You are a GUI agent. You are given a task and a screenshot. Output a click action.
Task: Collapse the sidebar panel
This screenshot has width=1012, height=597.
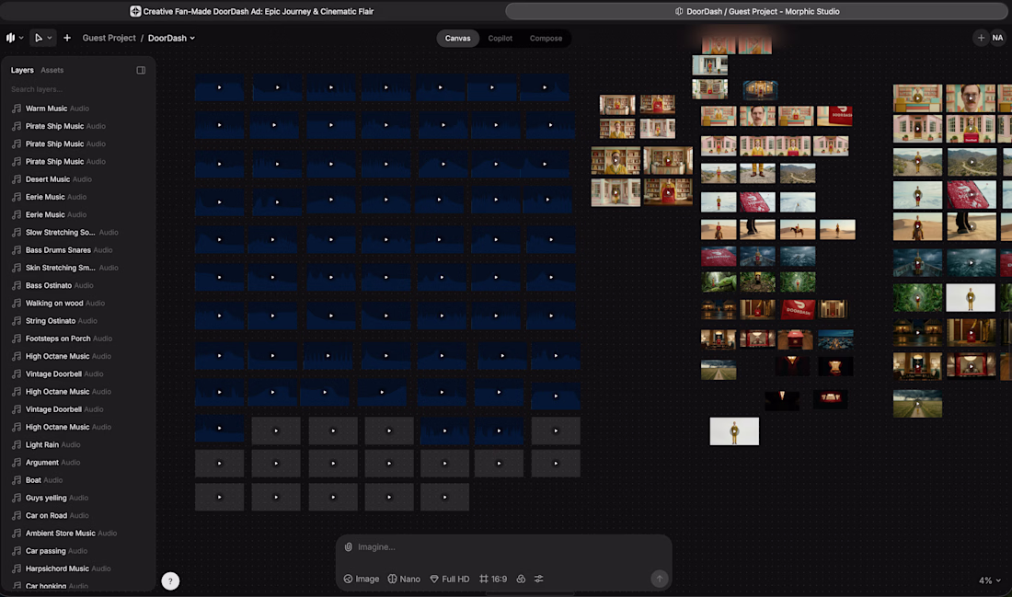[x=141, y=70]
